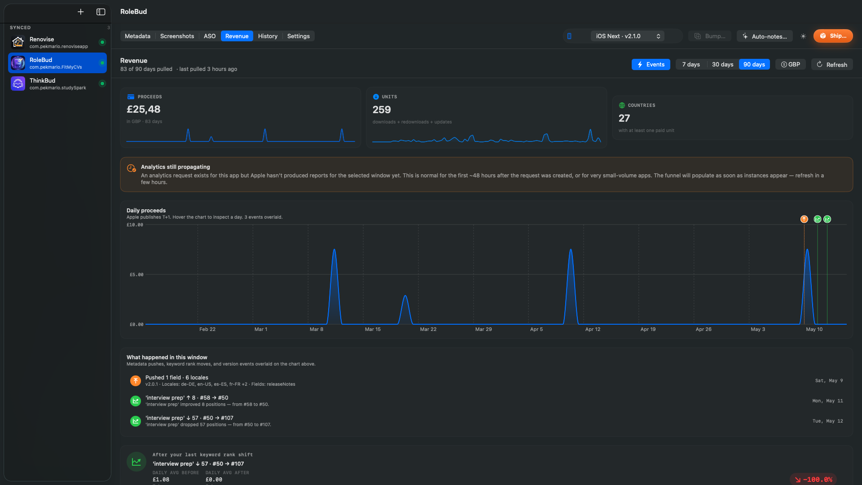Click the 27 countries value
This screenshot has width=862, height=485.
click(624, 118)
